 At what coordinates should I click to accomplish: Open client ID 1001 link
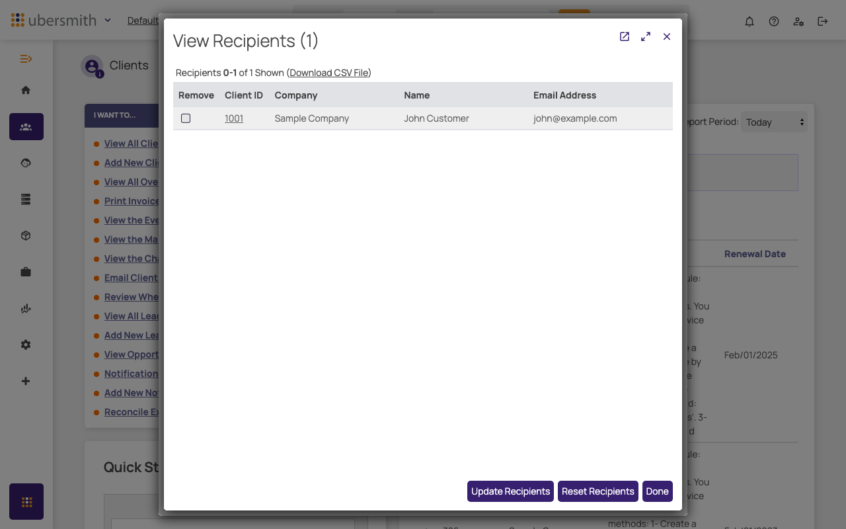coord(234,118)
